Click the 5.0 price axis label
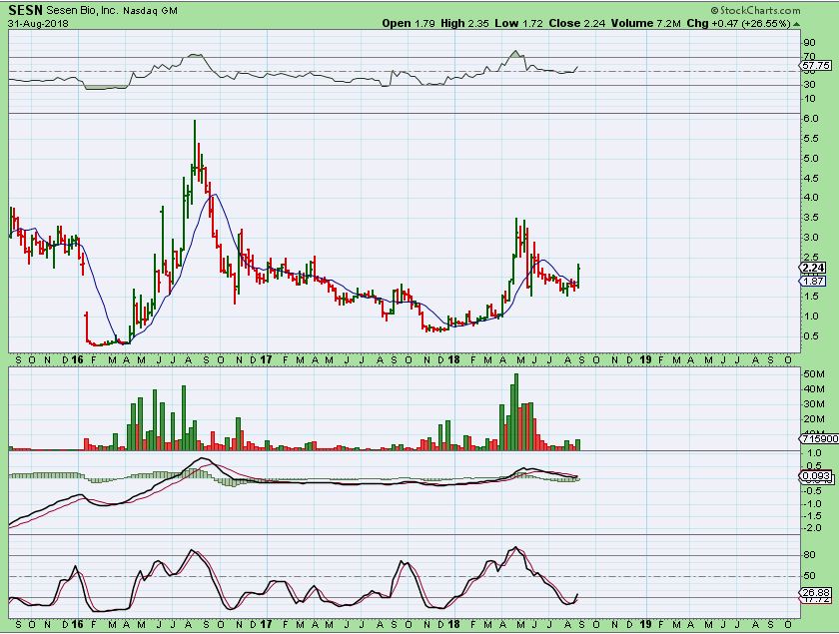 812,159
